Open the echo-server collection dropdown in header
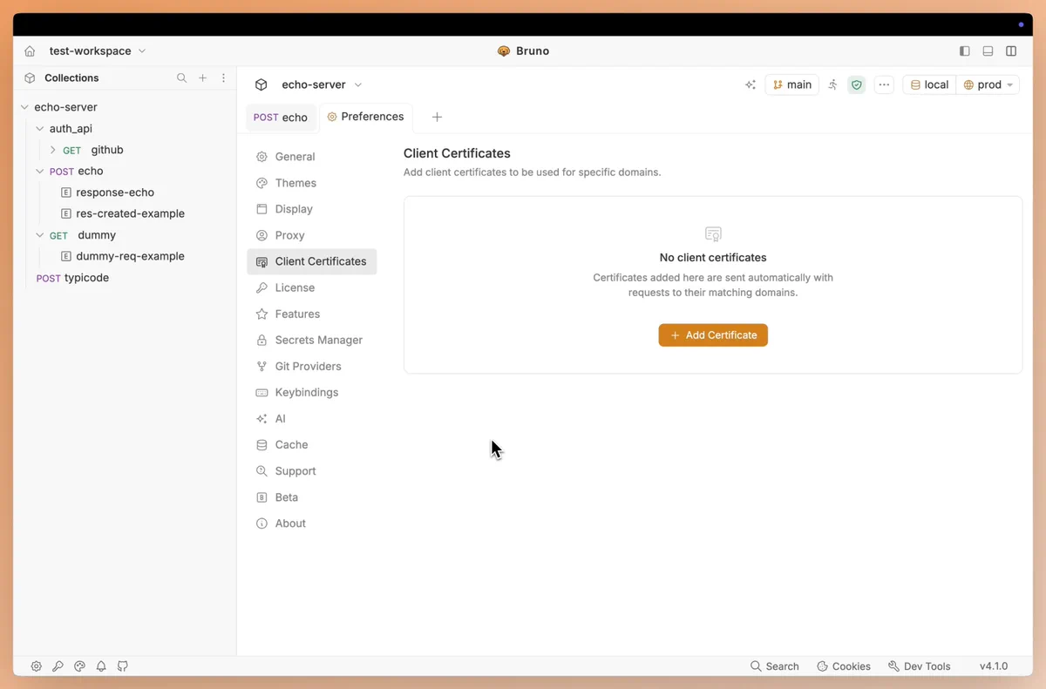This screenshot has height=689, width=1046. 322,84
